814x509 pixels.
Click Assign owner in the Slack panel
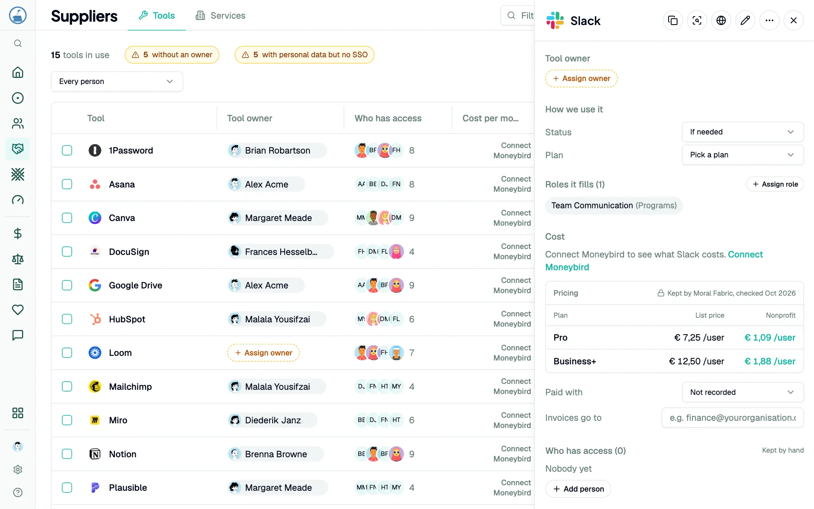pos(581,78)
